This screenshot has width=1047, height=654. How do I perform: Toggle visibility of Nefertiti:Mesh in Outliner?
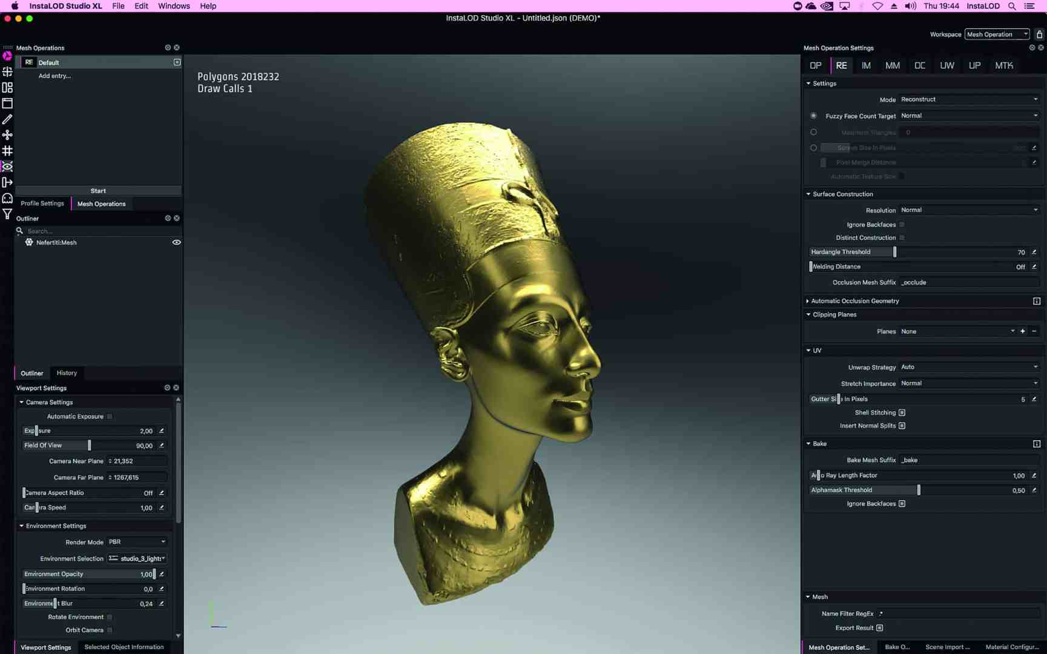[176, 242]
